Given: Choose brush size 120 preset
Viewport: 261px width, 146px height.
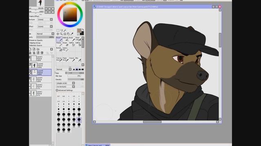Looking at the screenshot, I should click(x=79, y=120).
